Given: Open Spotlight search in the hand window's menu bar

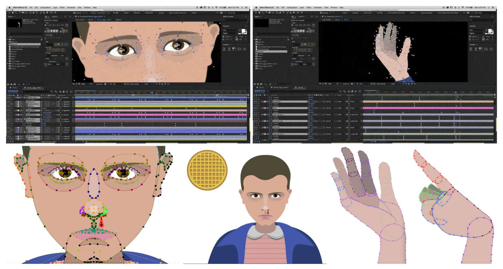Looking at the screenshot, I should point(489,8).
